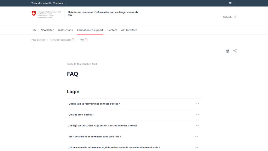The height and width of the screenshot is (151, 268).
Task: Click the Swiss Confederation logo
Action: click(x=33, y=14)
